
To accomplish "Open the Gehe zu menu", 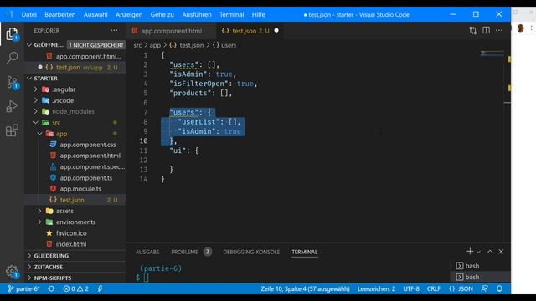I will tap(162, 15).
